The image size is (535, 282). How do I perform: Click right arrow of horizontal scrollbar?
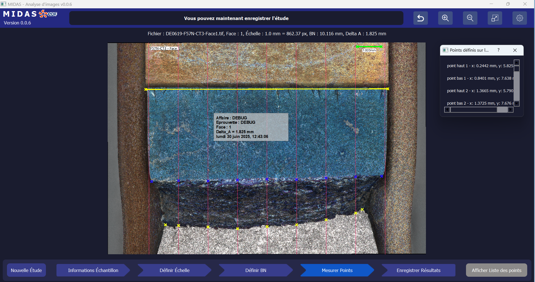coord(511,110)
